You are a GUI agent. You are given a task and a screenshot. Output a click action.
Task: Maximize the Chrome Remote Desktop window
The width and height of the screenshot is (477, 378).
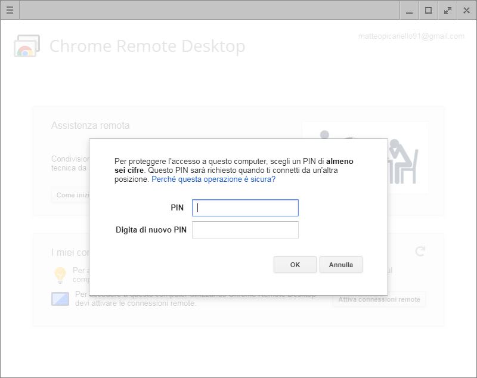tap(428, 10)
